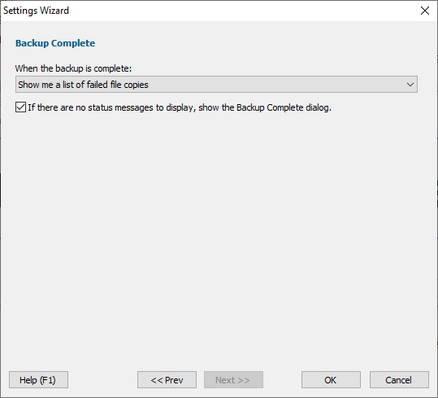
Task: Confirm settings with the OK button
Action: tap(331, 380)
